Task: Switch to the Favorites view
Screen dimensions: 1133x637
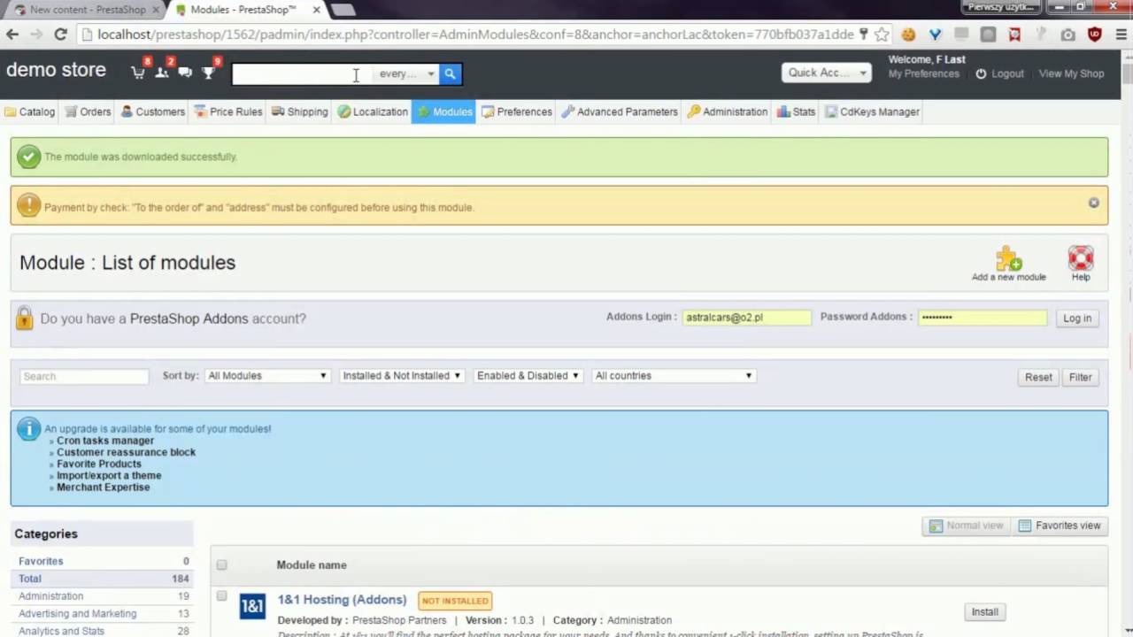Action: [1060, 526]
